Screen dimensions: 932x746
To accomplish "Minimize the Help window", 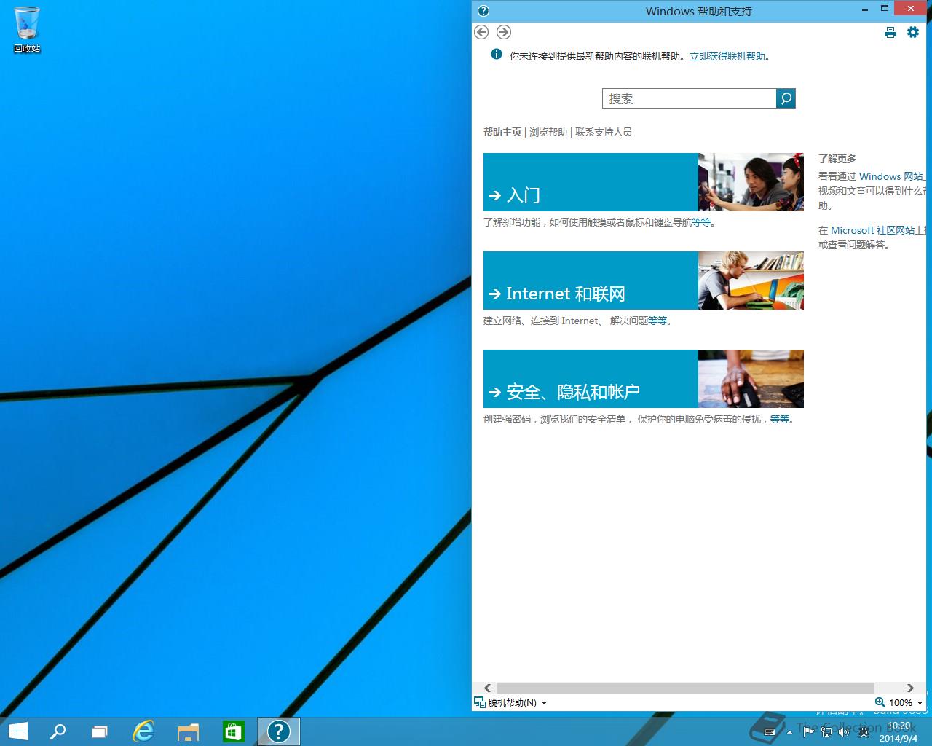I will (x=864, y=10).
